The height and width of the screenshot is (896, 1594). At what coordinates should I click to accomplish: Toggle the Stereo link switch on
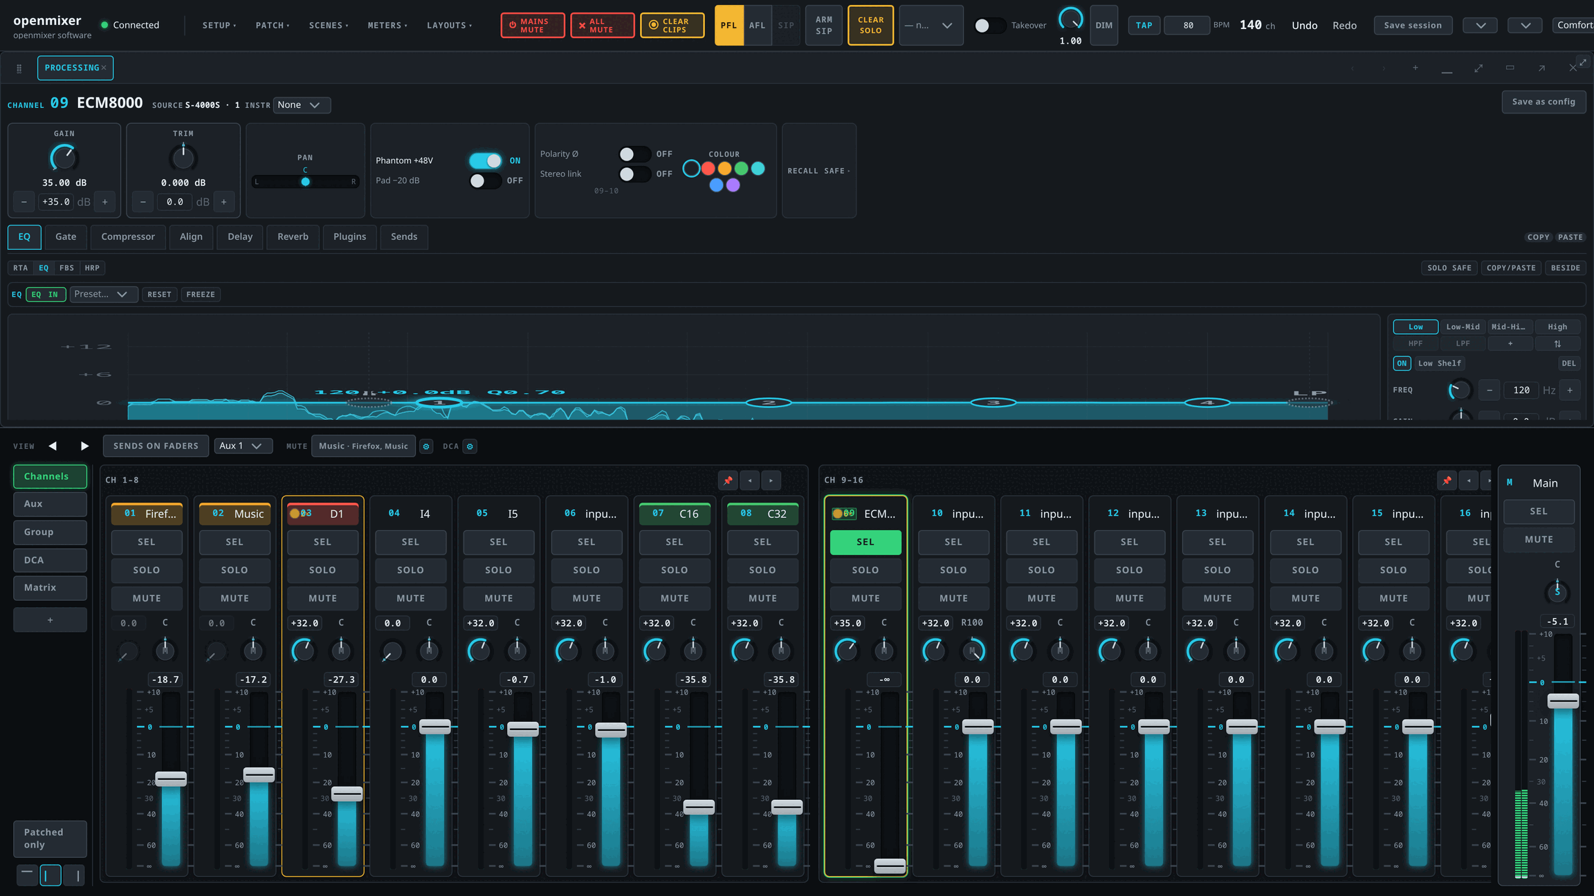coord(634,174)
